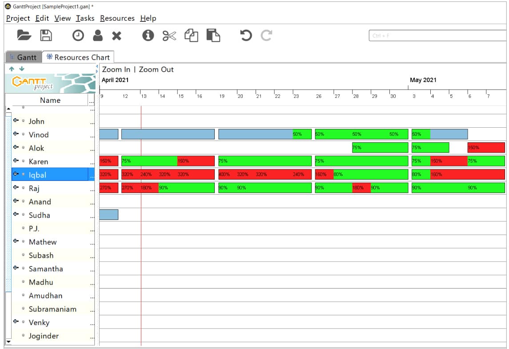Click the Copy icon in toolbar
Image resolution: width=509 pixels, height=349 pixels.
tap(191, 35)
